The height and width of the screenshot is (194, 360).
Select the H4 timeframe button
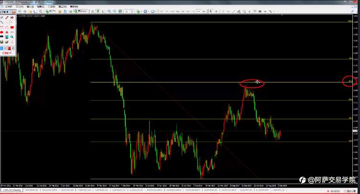(x=187, y=11)
